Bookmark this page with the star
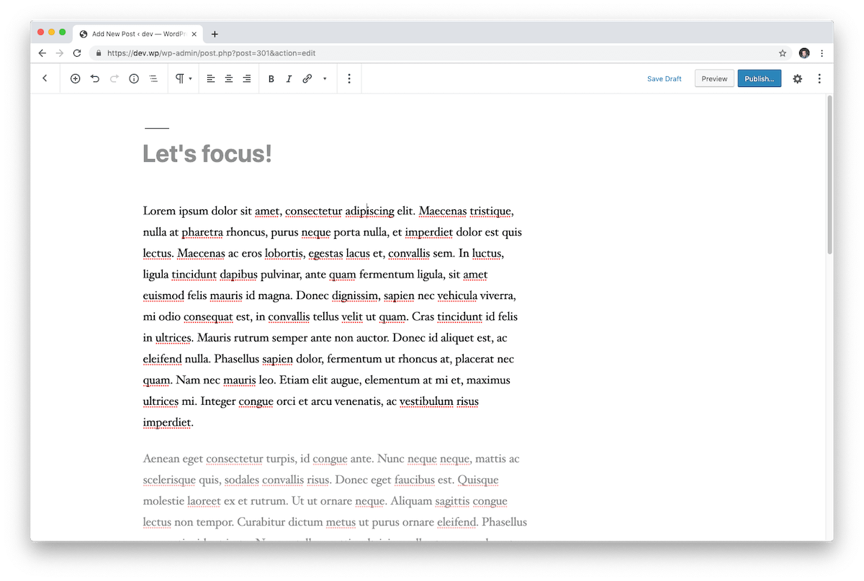This screenshot has height=581, width=864. pos(783,53)
